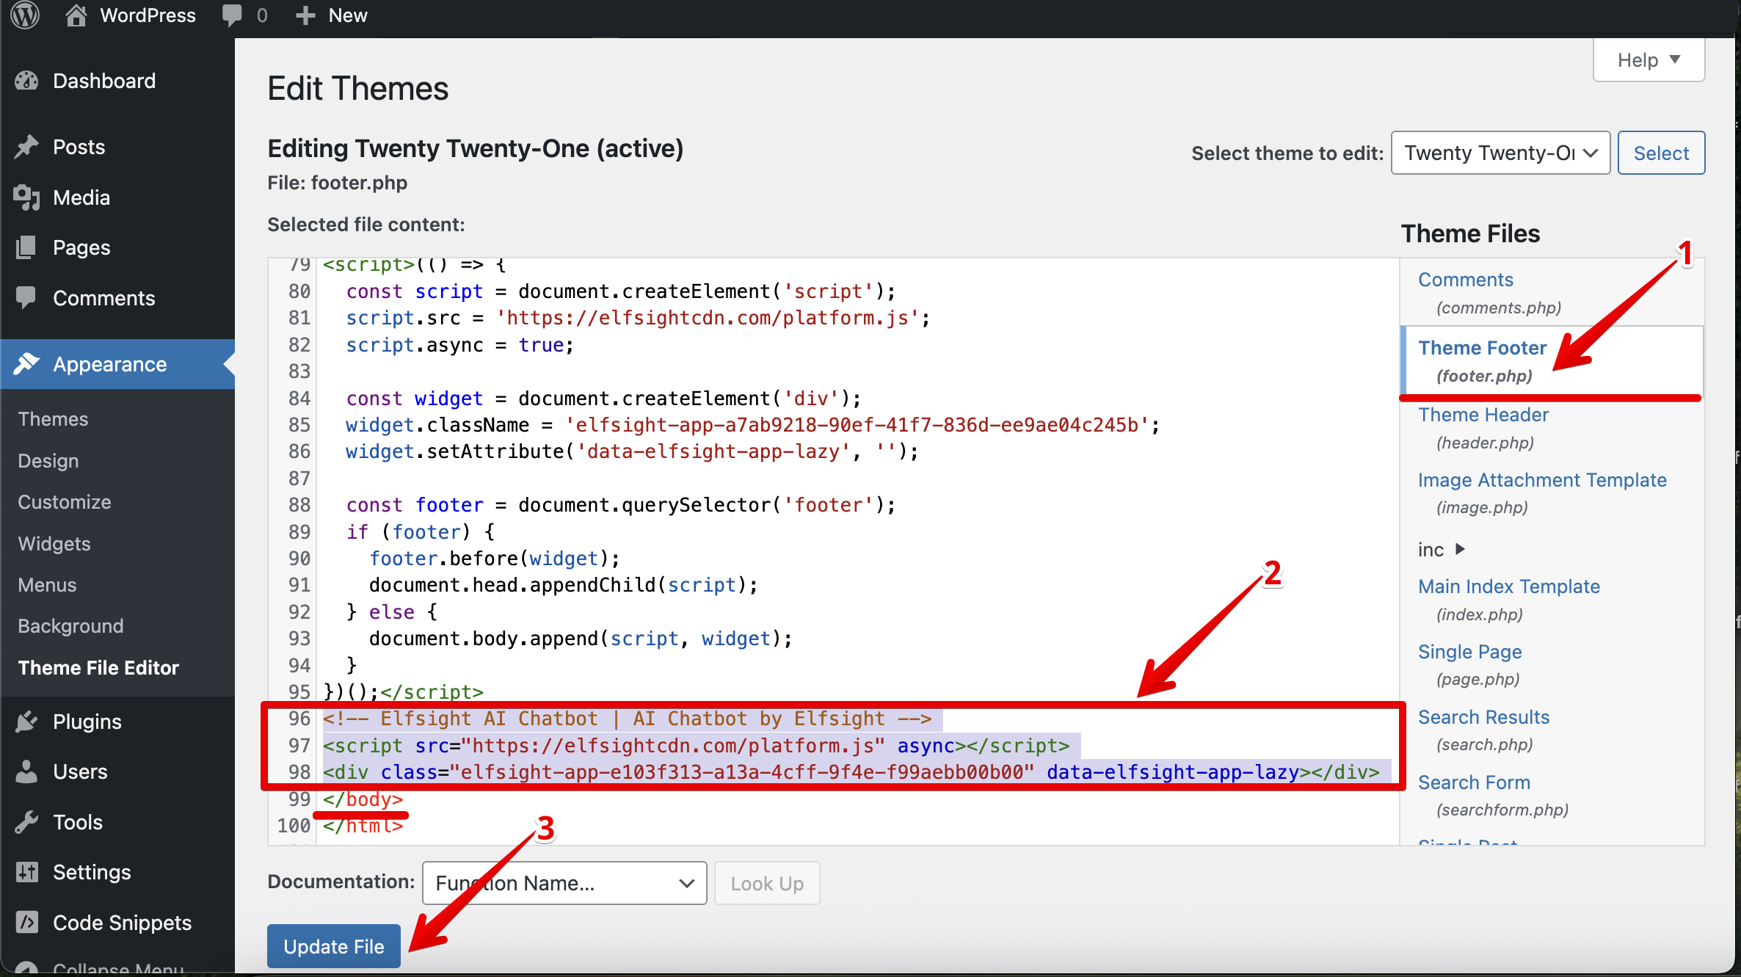This screenshot has height=977, width=1741.
Task: Open Dashboard via its gauge icon
Action: tap(27, 81)
